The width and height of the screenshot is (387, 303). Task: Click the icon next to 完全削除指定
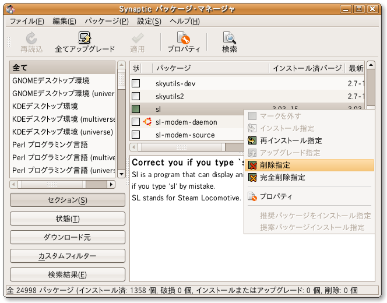coord(252,177)
